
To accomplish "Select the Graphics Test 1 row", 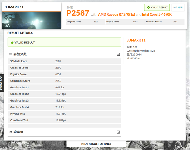I will click(64, 87).
